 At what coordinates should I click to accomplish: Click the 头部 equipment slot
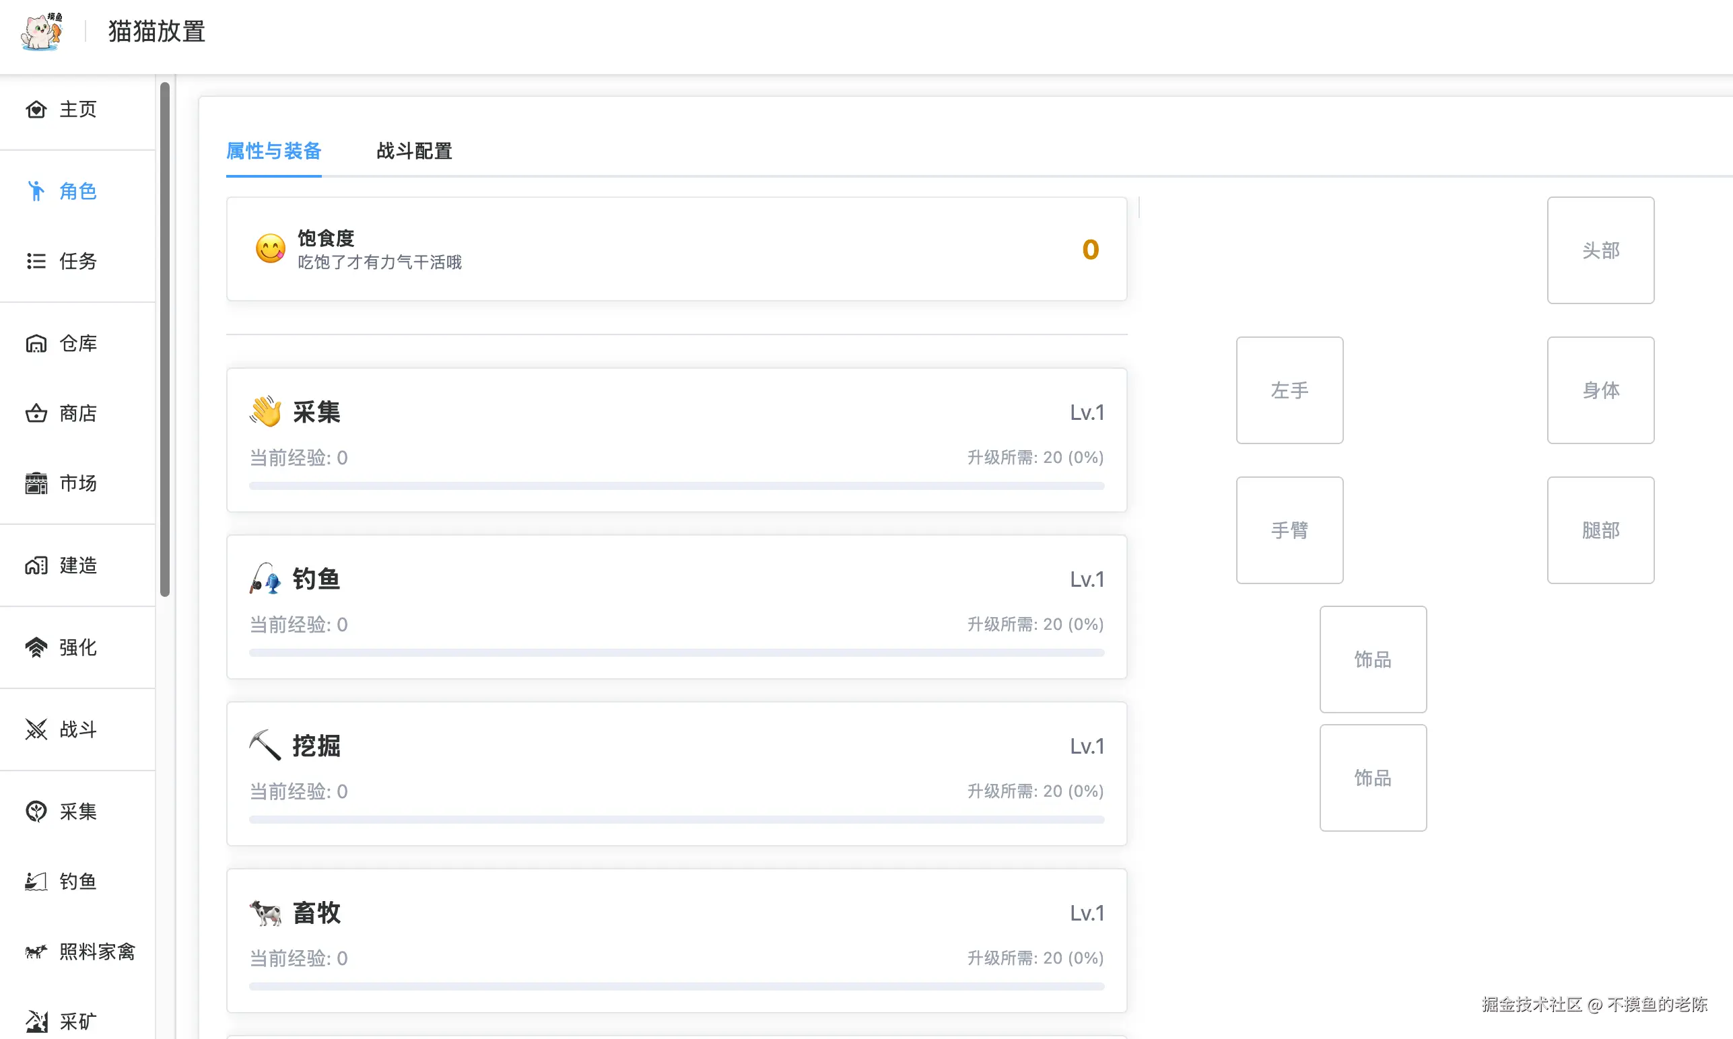tap(1600, 250)
